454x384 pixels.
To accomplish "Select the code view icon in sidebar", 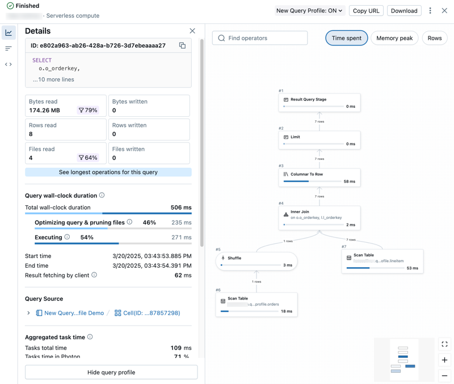I will tap(8, 64).
